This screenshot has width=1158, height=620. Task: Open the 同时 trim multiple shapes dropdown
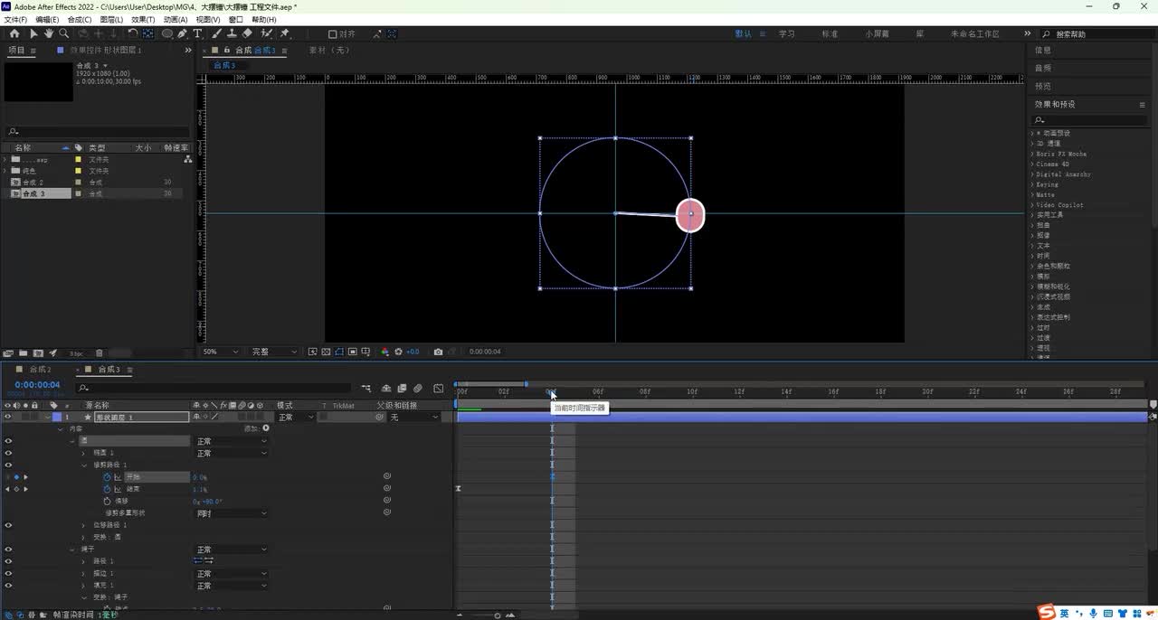coord(232,513)
